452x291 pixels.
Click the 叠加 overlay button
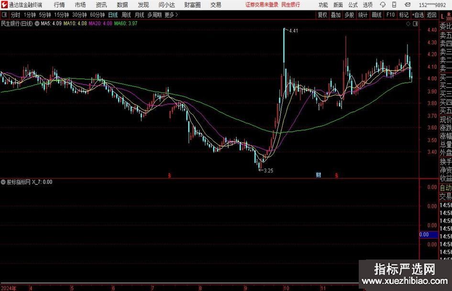point(336,15)
